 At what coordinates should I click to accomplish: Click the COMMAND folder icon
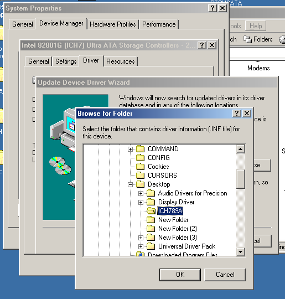(x=141, y=149)
